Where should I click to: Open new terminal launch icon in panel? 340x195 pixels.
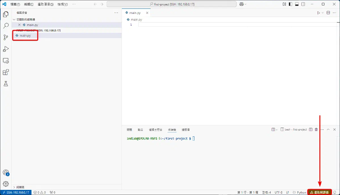(x=273, y=129)
